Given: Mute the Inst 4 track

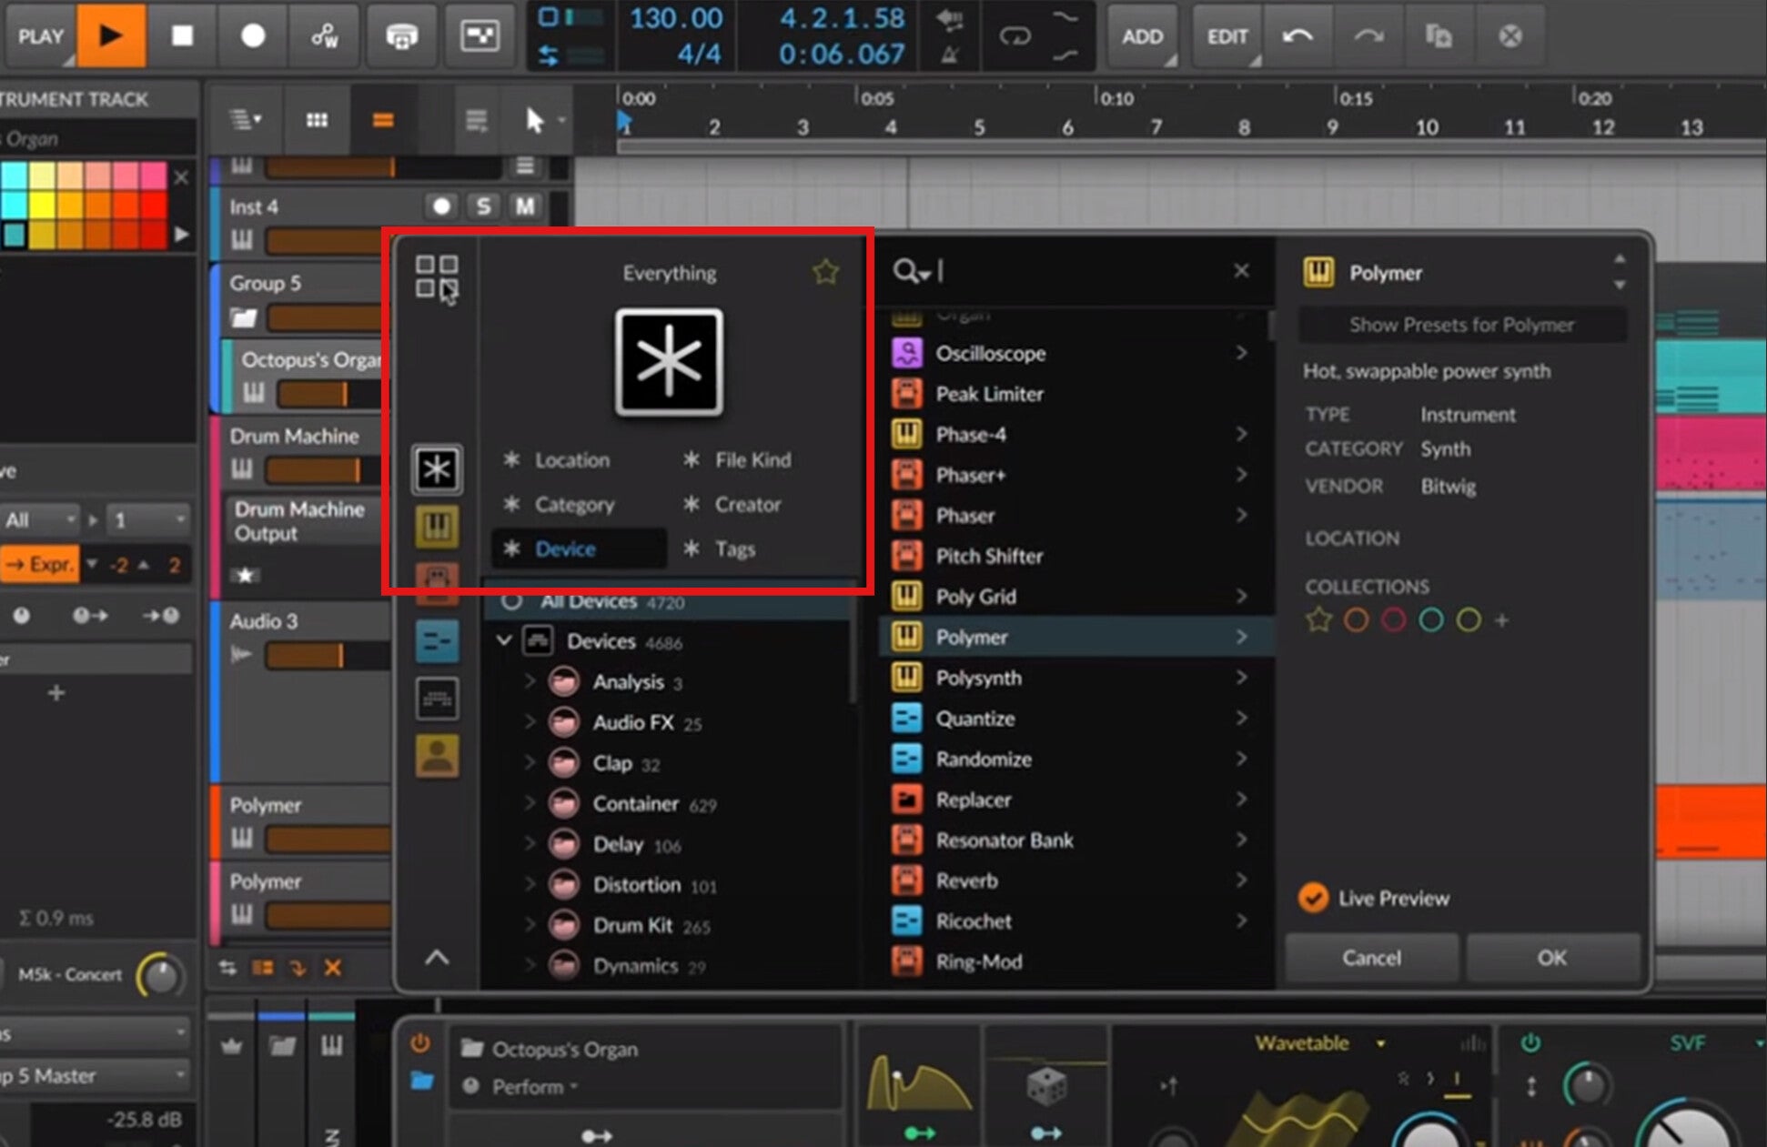Looking at the screenshot, I should pyautogui.click(x=525, y=206).
